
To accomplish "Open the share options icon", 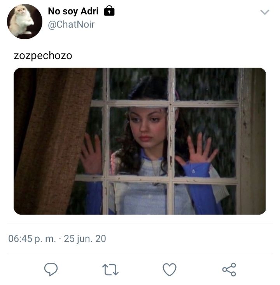I will coord(229,269).
